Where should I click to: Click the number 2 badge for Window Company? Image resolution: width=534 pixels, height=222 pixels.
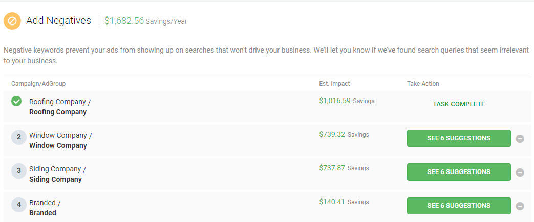click(19, 137)
